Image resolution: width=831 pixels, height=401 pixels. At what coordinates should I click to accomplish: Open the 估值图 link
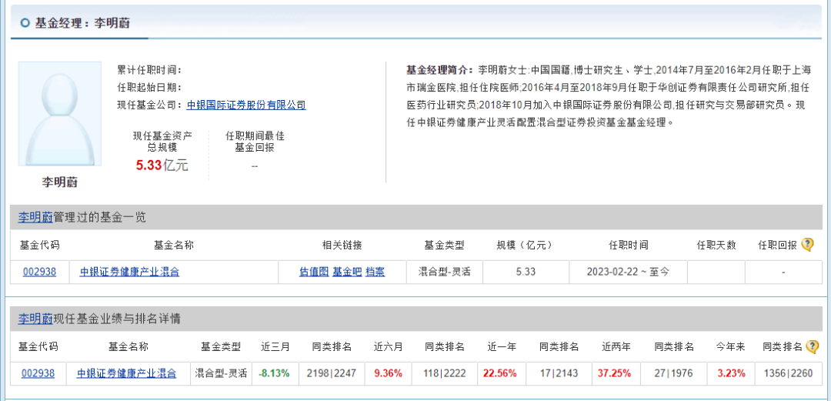(x=314, y=272)
